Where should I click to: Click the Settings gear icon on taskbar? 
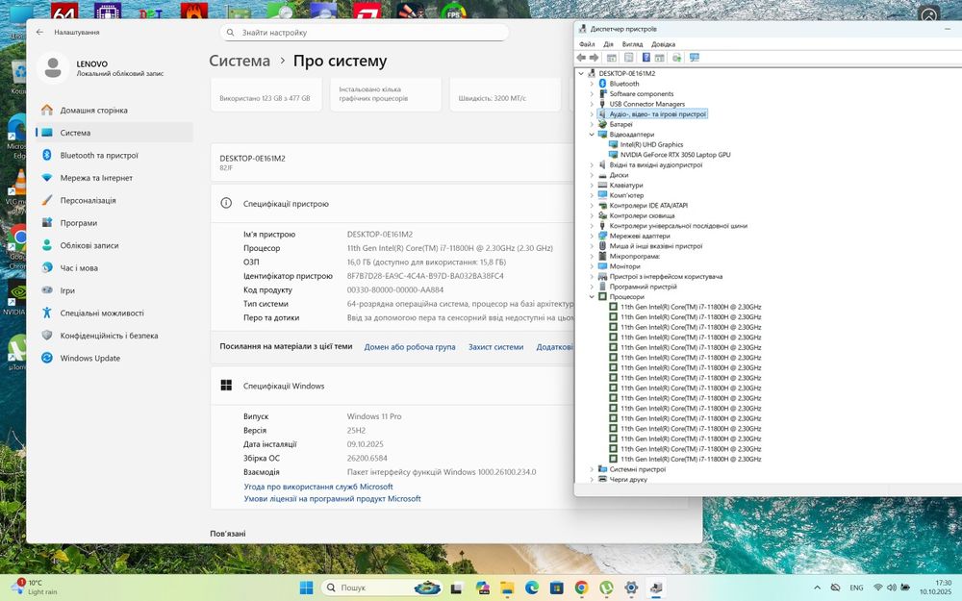point(631,588)
